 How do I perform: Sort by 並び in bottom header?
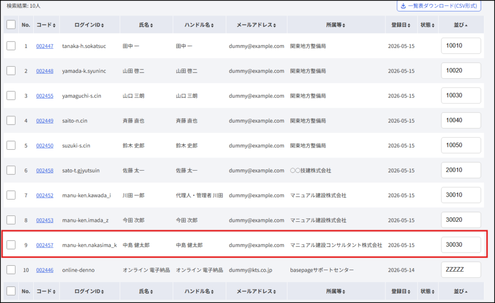[x=461, y=291]
